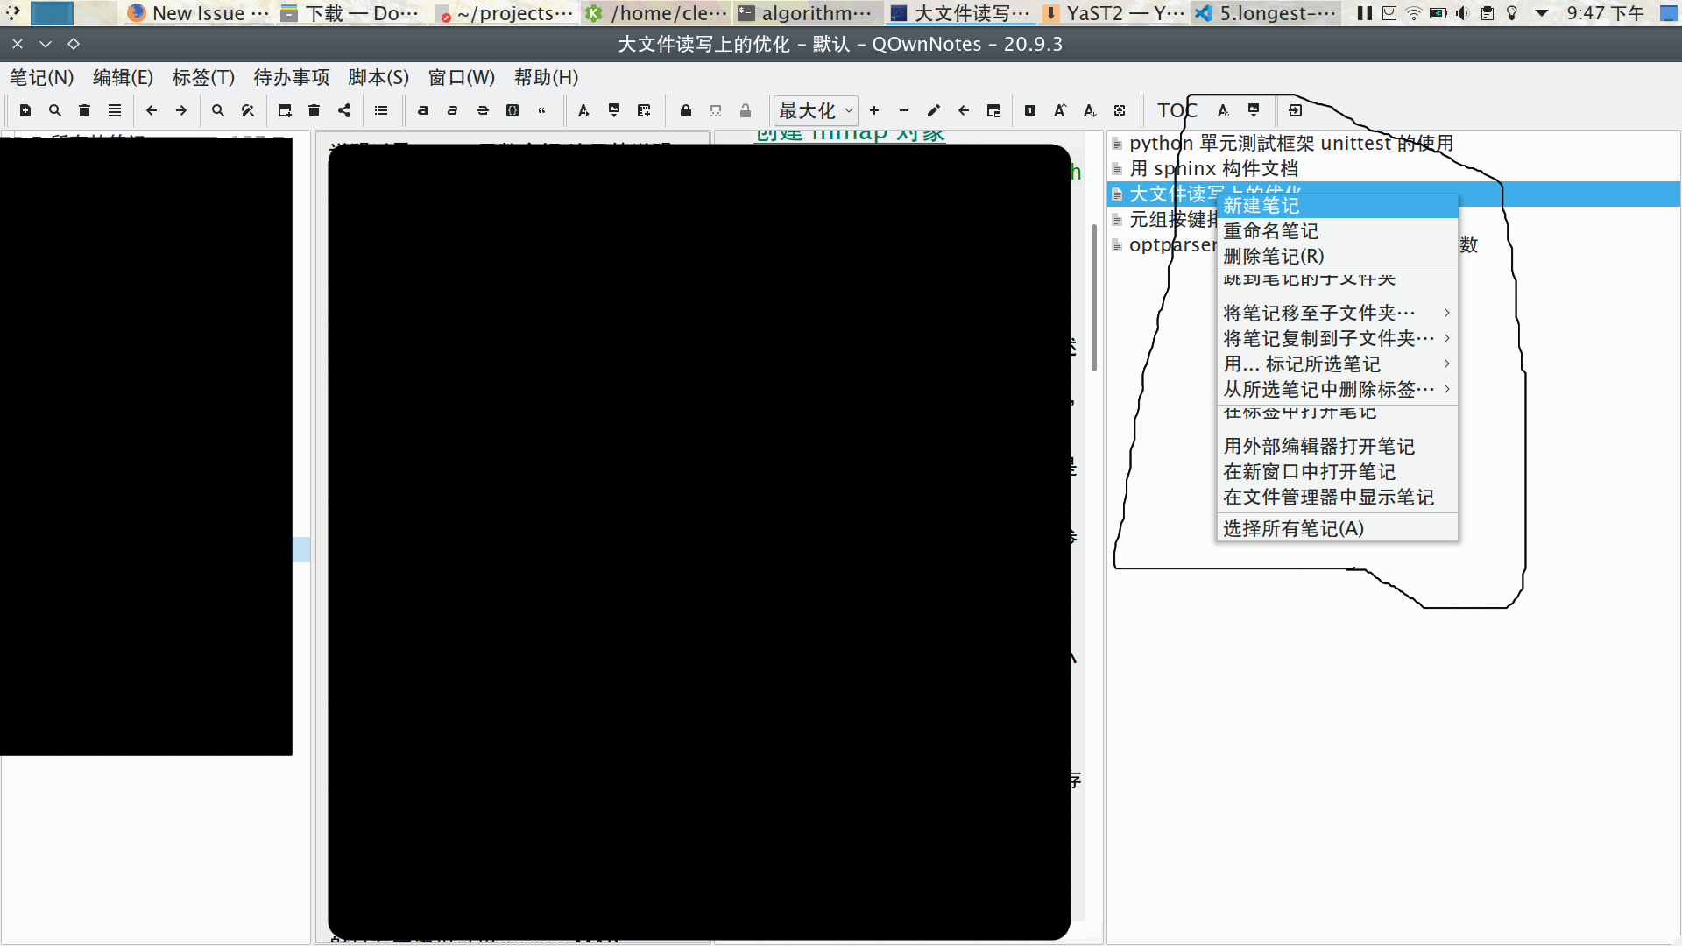The image size is (1682, 946).
Task: Switch to New Issue Firefox taskbar window
Action: tap(198, 13)
